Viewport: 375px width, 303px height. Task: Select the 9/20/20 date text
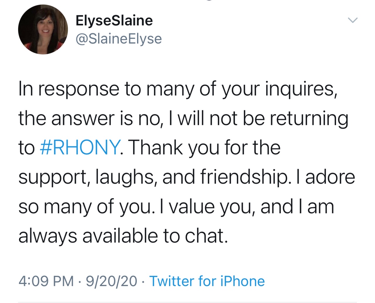tap(111, 281)
